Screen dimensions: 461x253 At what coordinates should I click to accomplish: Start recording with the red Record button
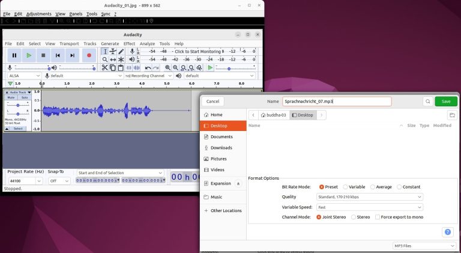tap(89, 55)
